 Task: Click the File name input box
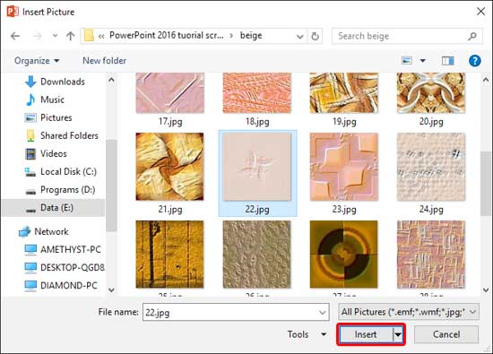pos(236,312)
